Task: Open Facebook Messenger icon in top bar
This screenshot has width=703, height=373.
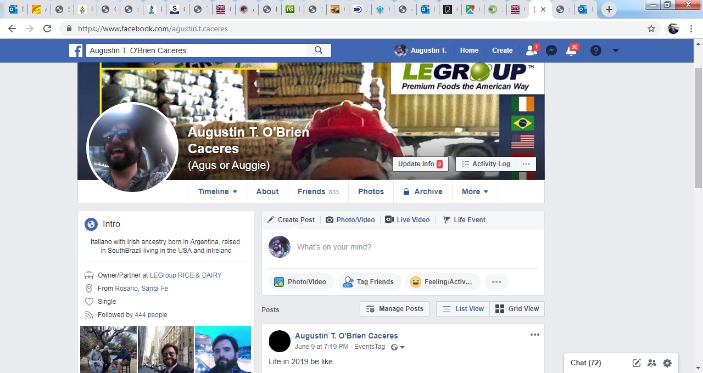Action: pos(551,50)
